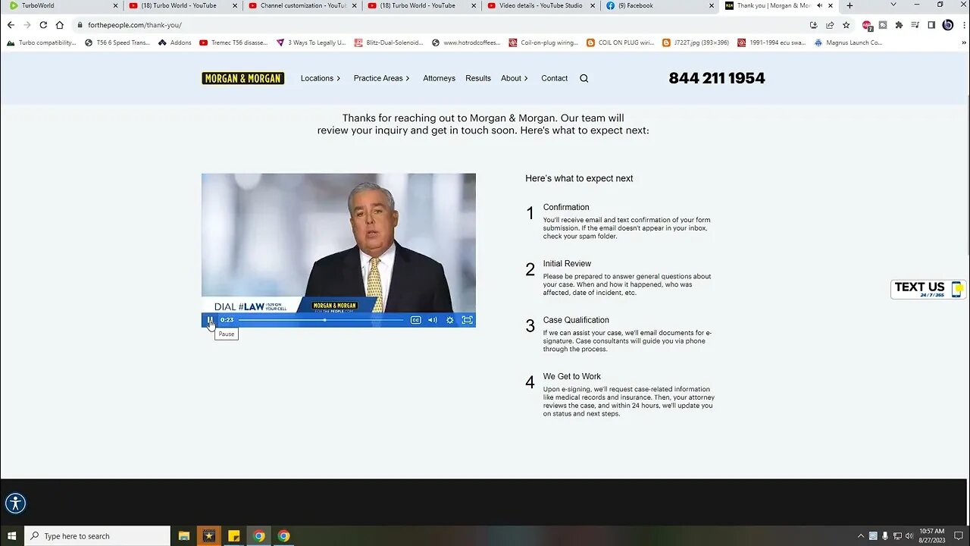
Task: Toggle closed captions on the video player
Action: [x=415, y=320]
